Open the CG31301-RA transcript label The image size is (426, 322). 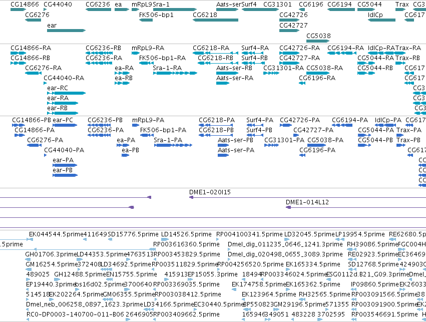[283, 68]
